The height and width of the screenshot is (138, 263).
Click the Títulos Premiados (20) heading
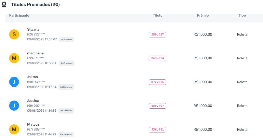pos(35,5)
